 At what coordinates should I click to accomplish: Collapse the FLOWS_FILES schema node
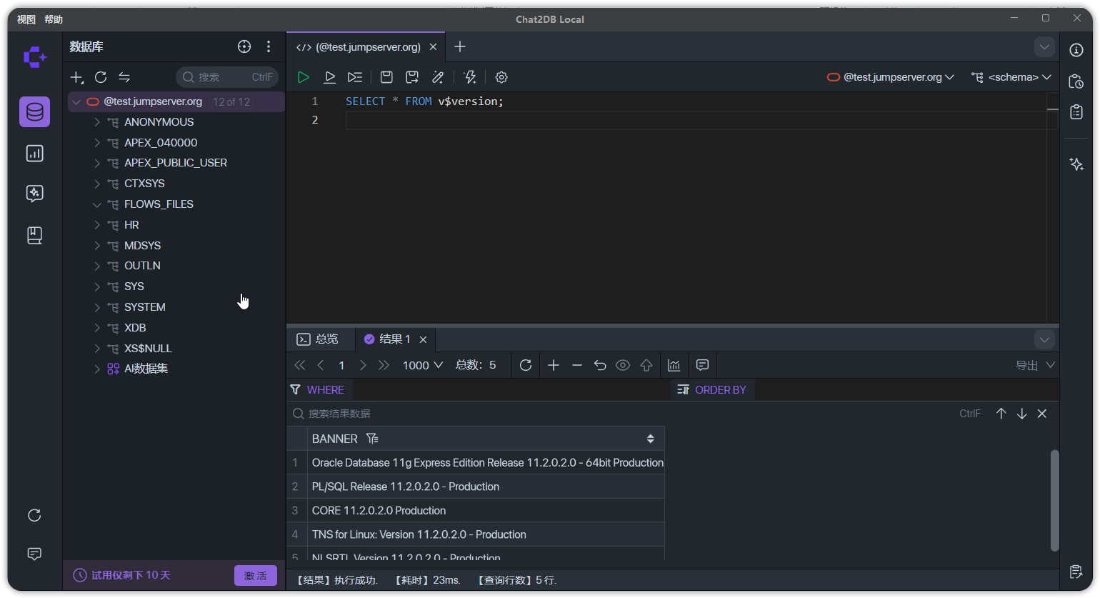pos(97,204)
